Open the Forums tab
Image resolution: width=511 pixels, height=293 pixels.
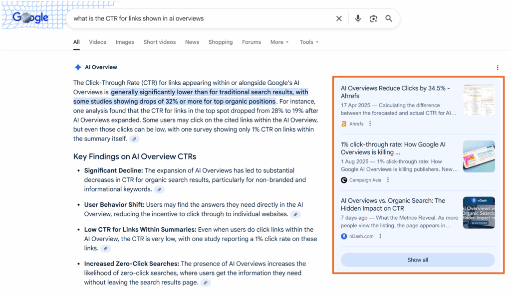point(252,42)
